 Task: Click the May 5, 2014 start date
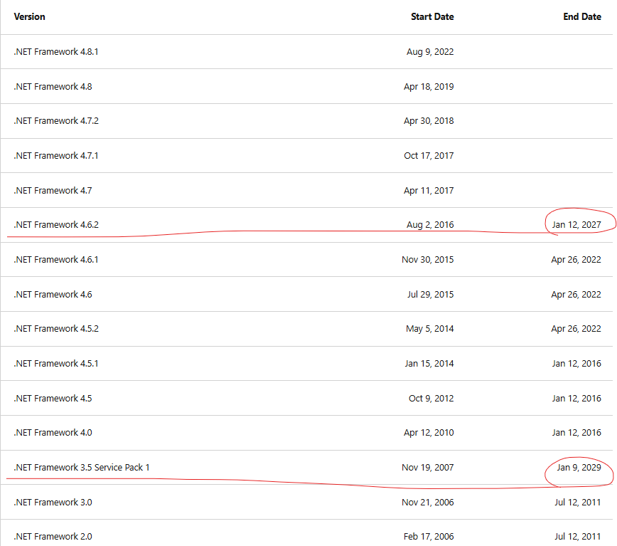pyautogui.click(x=429, y=329)
